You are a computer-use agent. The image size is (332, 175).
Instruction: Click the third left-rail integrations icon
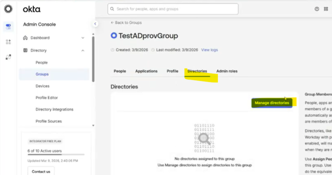point(8,57)
